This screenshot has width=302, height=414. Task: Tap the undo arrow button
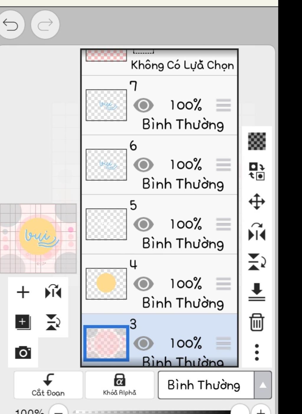pyautogui.click(x=11, y=25)
